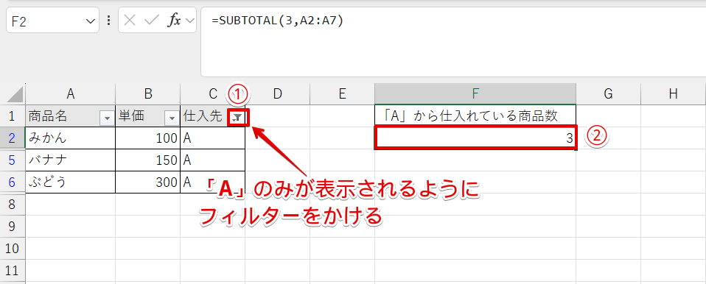Cancel the formula entry with X icon
The height and width of the screenshot is (284, 706).
click(130, 20)
